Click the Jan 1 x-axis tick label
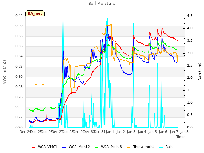 click(x=110, y=132)
